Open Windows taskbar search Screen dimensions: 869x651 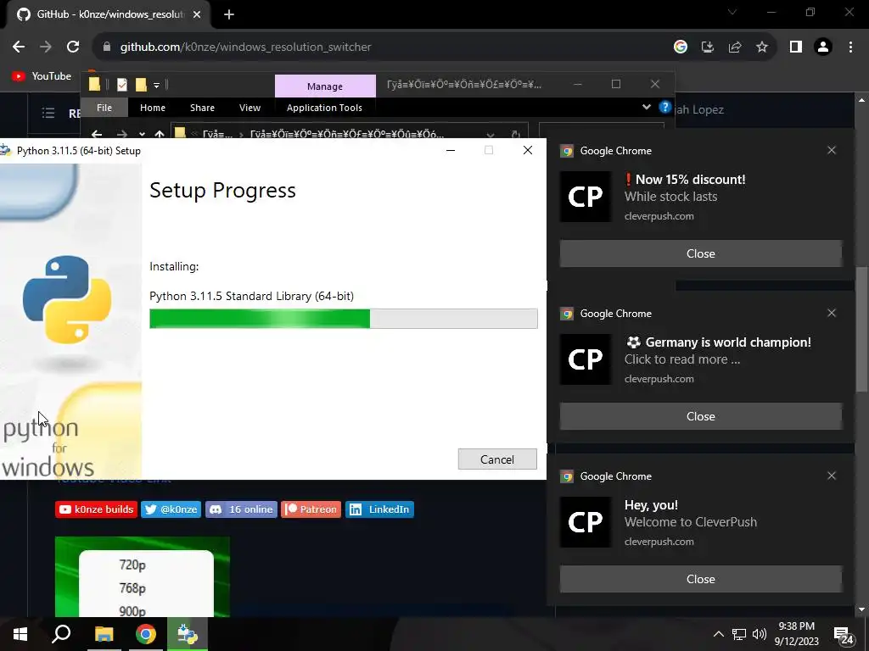click(61, 634)
